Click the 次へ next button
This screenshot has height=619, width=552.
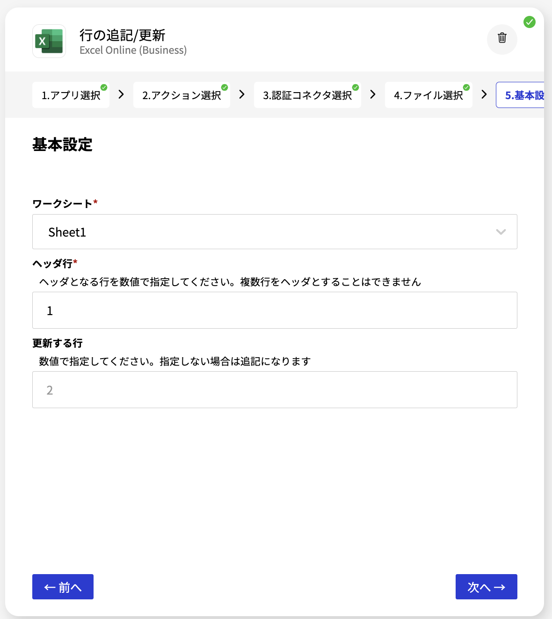[x=487, y=587]
